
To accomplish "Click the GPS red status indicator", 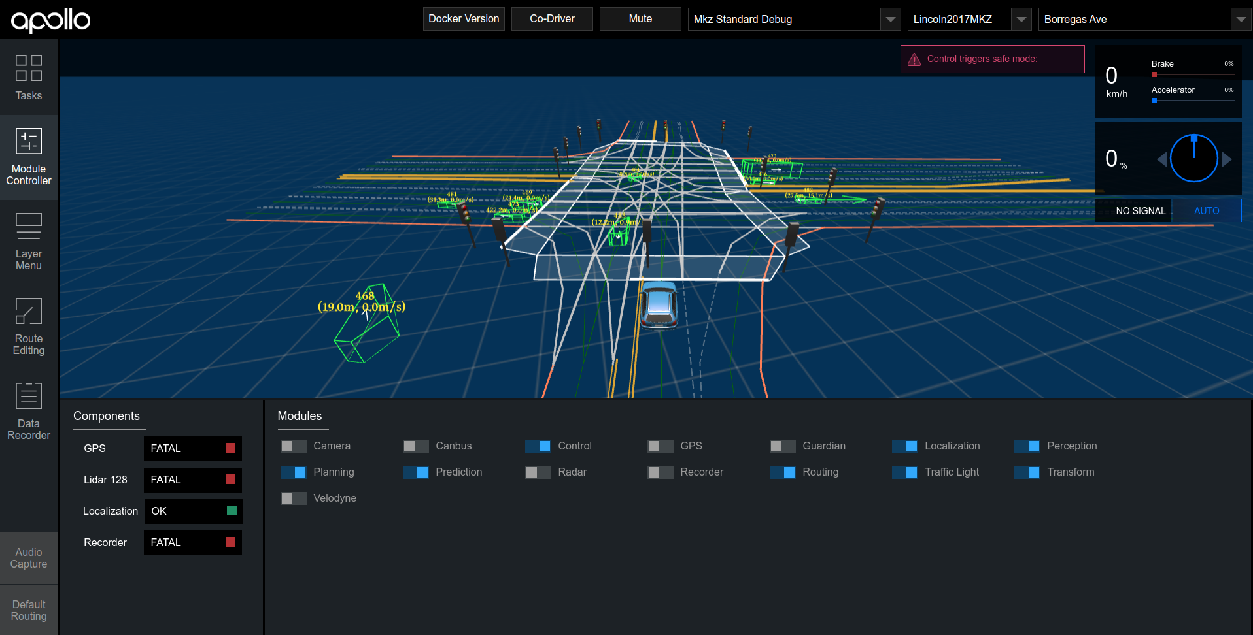I will click(230, 448).
